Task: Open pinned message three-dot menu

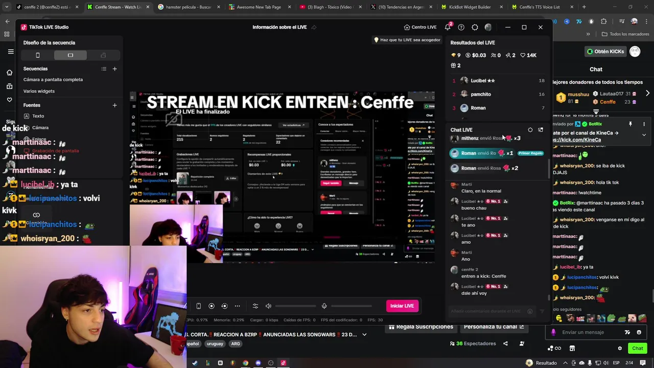Action: click(x=644, y=124)
